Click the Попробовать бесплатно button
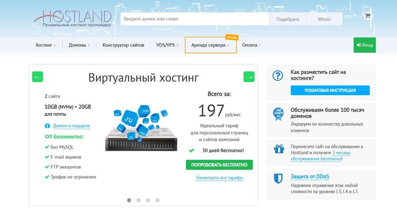This screenshot has height=213, width=397. tap(219, 165)
